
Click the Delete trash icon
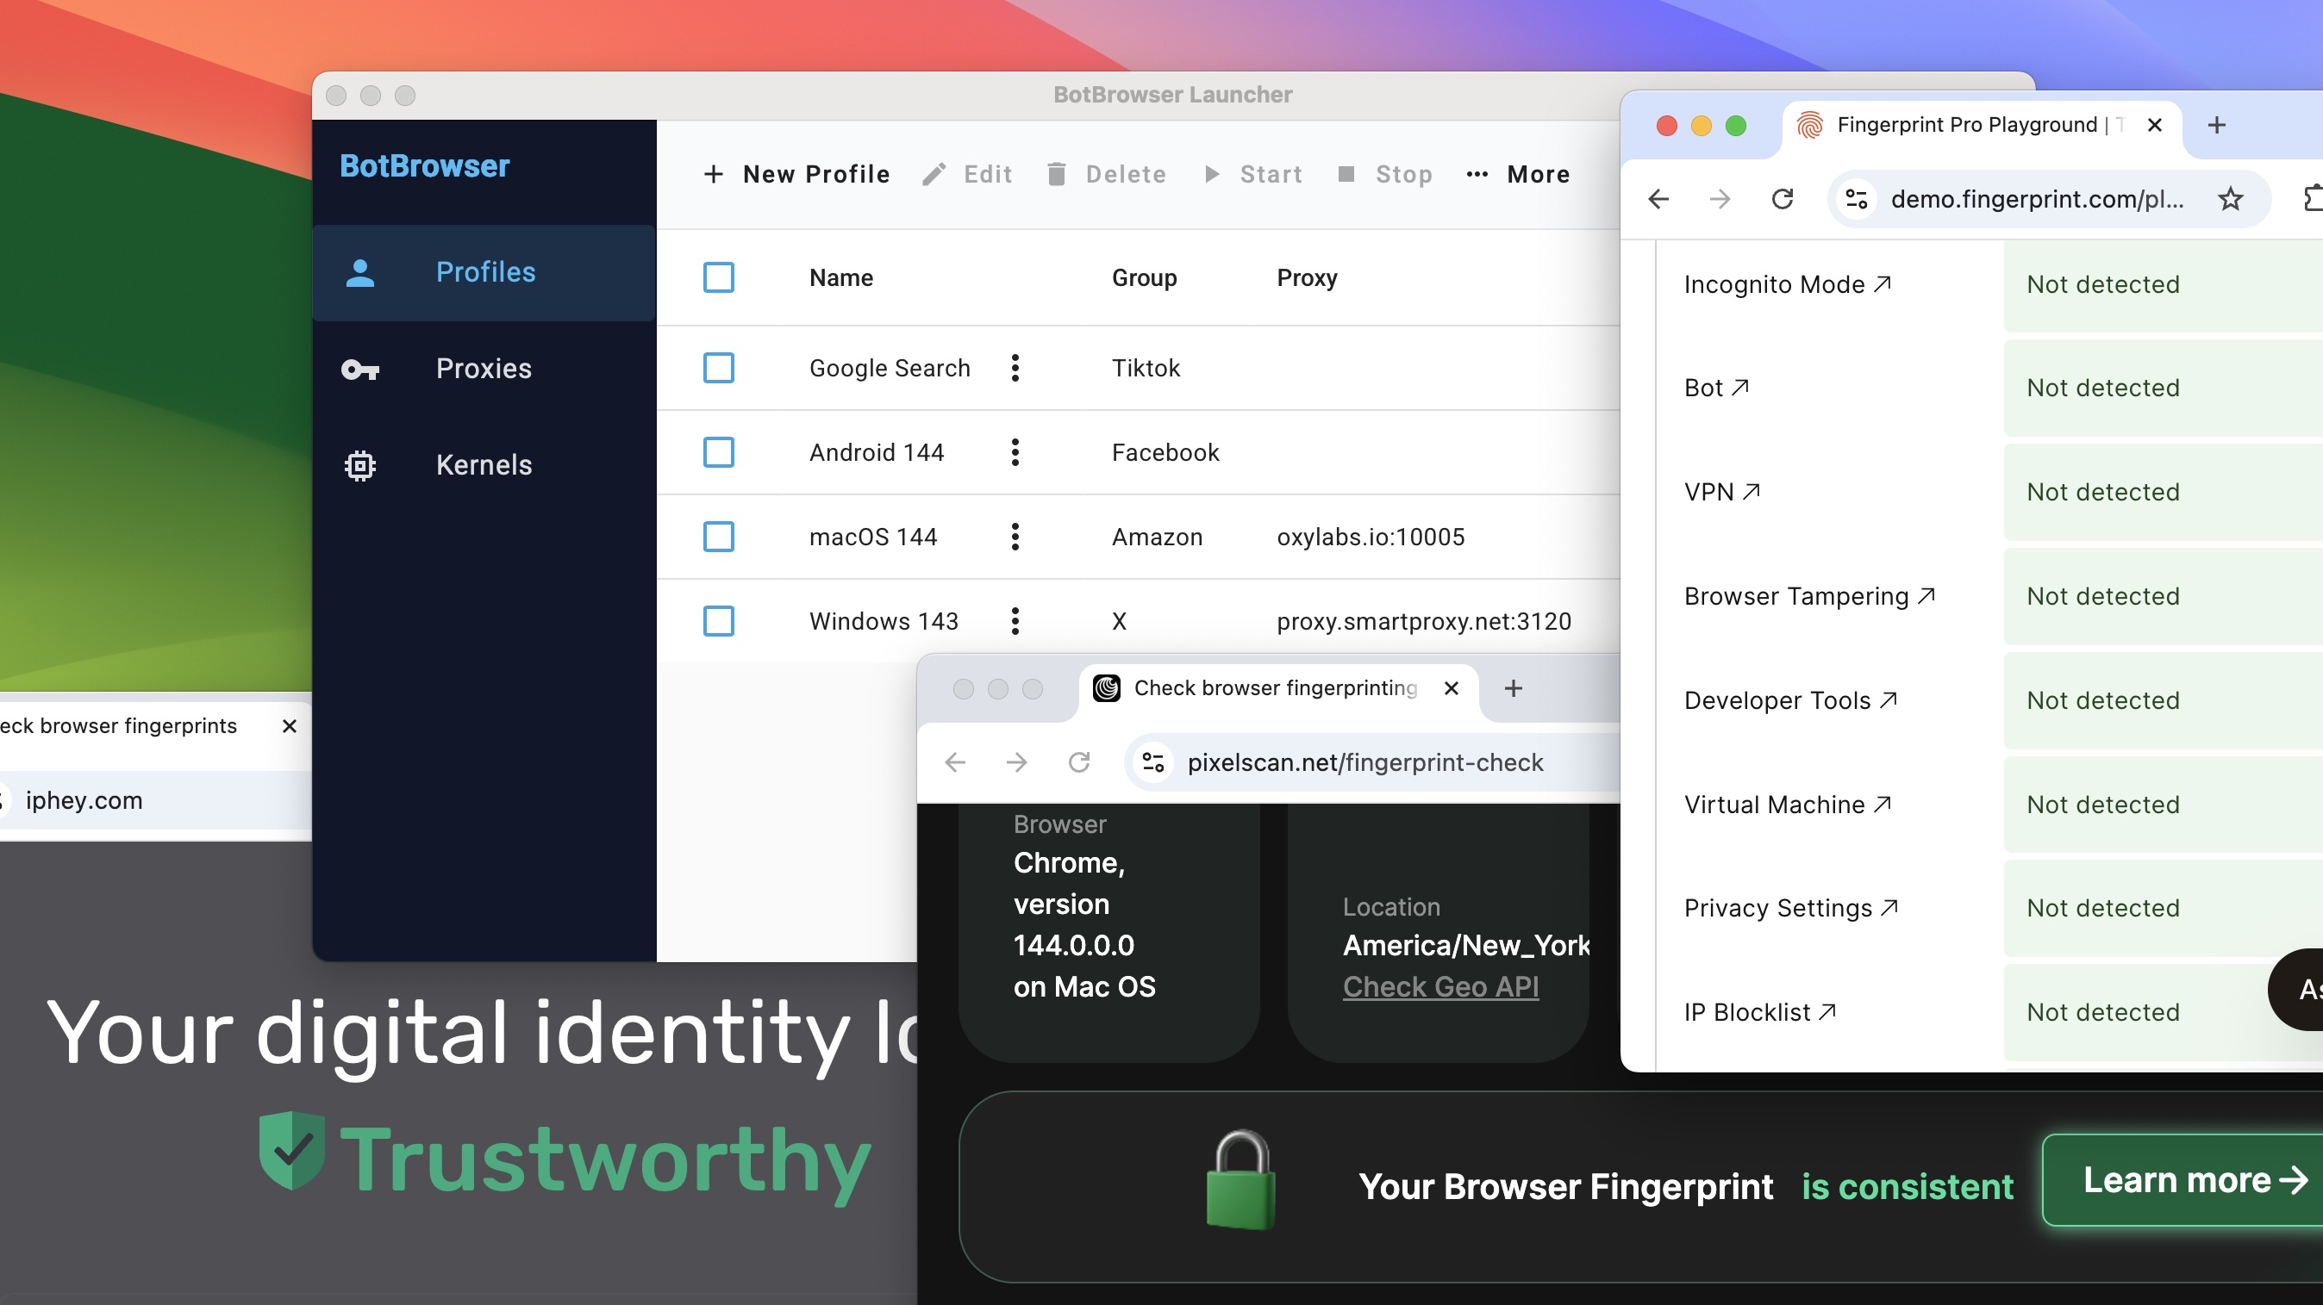click(x=1056, y=174)
